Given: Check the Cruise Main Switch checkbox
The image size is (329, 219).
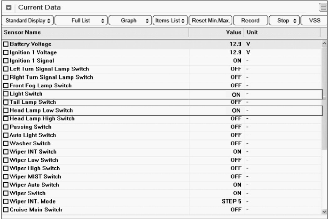Looking at the screenshot, I should coord(6,210).
